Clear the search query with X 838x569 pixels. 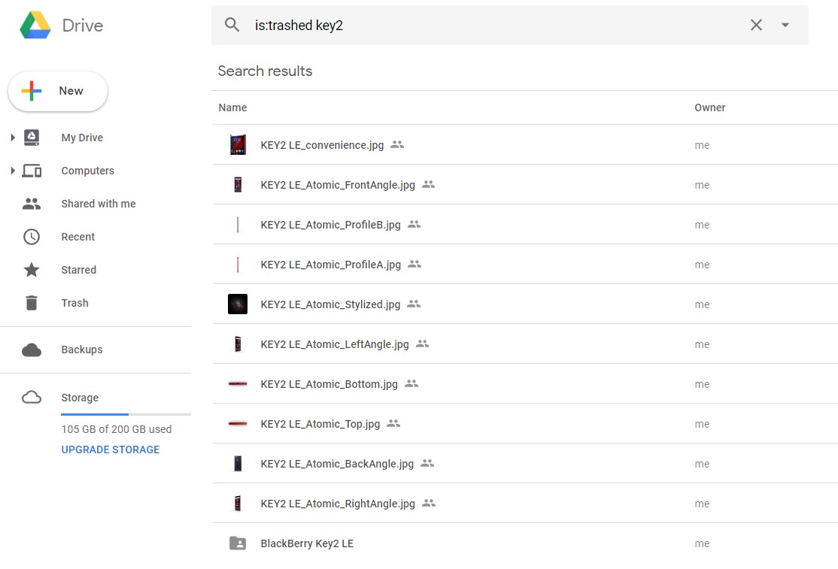coord(756,25)
